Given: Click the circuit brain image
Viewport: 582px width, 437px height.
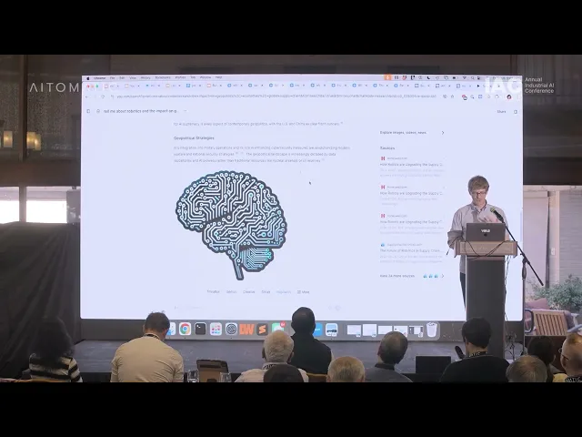Looking at the screenshot, I should [231, 225].
